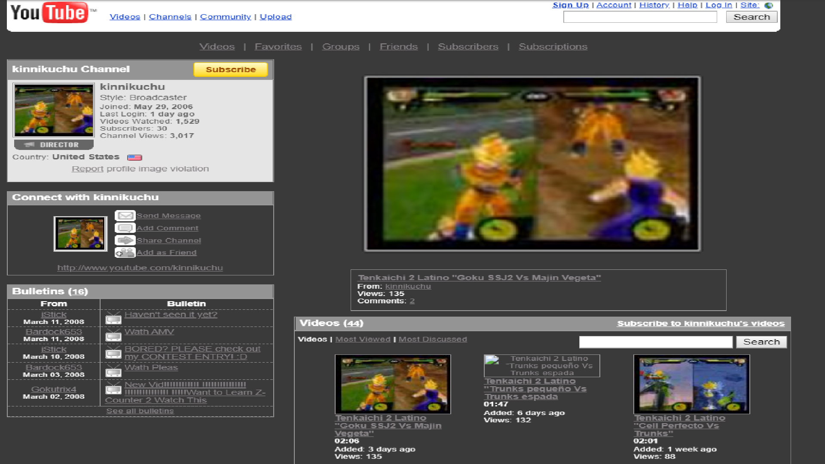Click the TV icon beside BORED? PLEASE check out

(x=113, y=353)
